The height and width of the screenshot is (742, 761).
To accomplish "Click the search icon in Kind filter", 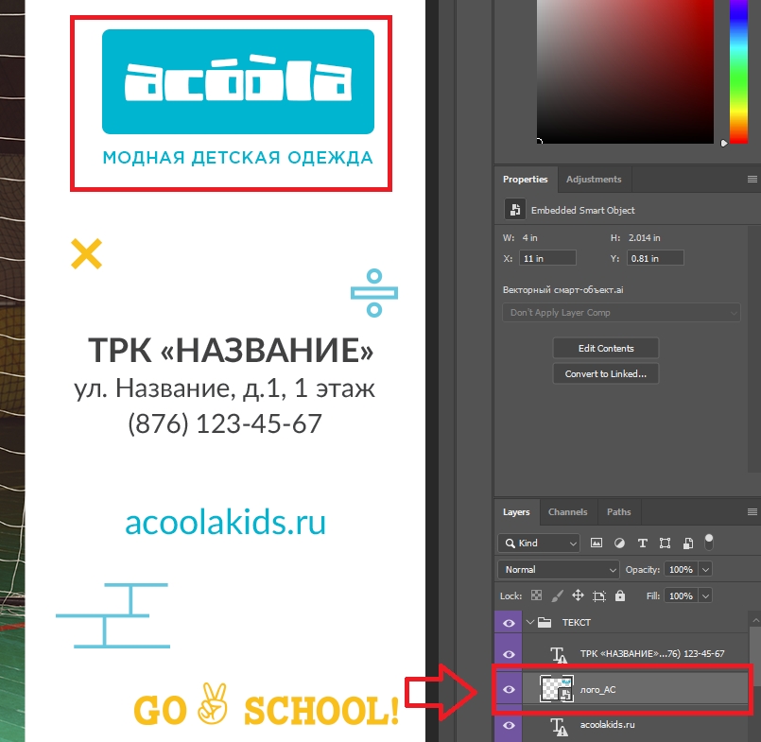I will (x=510, y=544).
